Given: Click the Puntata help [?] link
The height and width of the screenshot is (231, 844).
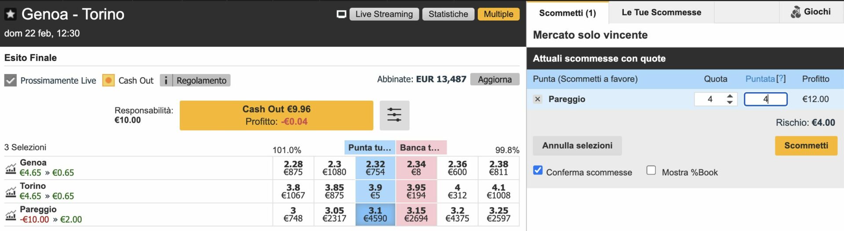Looking at the screenshot, I should 781,79.
